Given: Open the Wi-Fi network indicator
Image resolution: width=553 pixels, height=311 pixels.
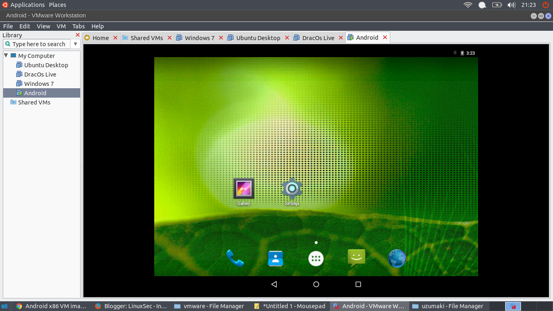Looking at the screenshot, I should [x=468, y=5].
